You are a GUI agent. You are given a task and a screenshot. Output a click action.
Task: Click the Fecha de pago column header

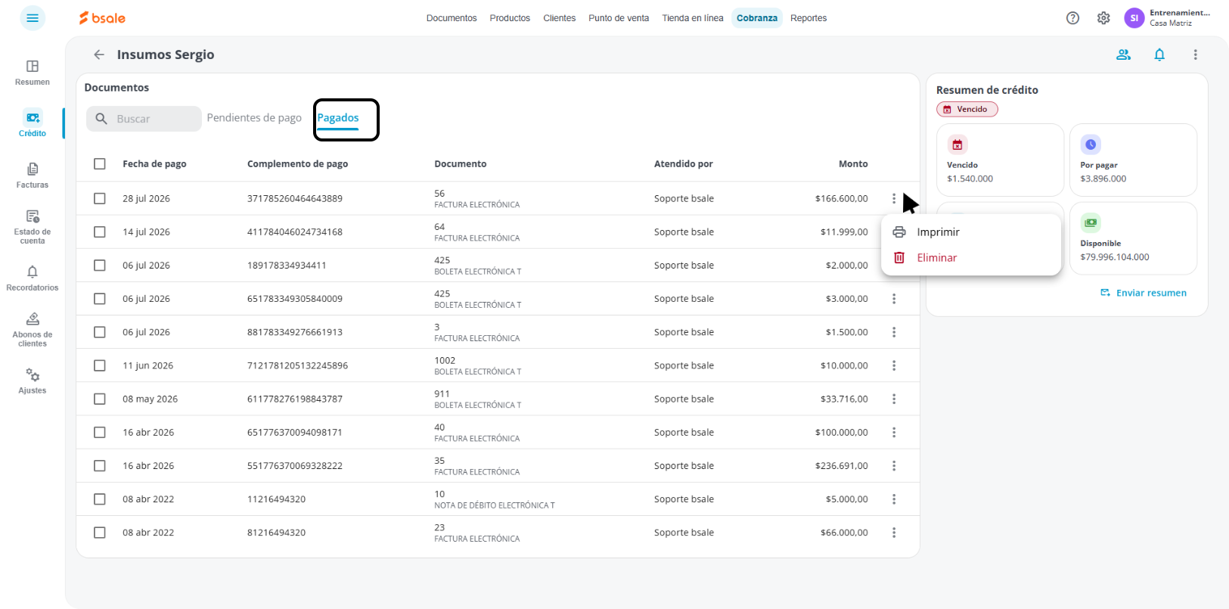tap(154, 163)
